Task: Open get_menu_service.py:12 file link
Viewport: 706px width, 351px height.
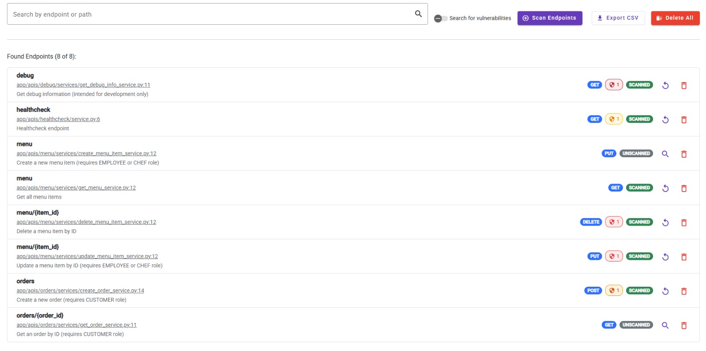Action: click(76, 188)
